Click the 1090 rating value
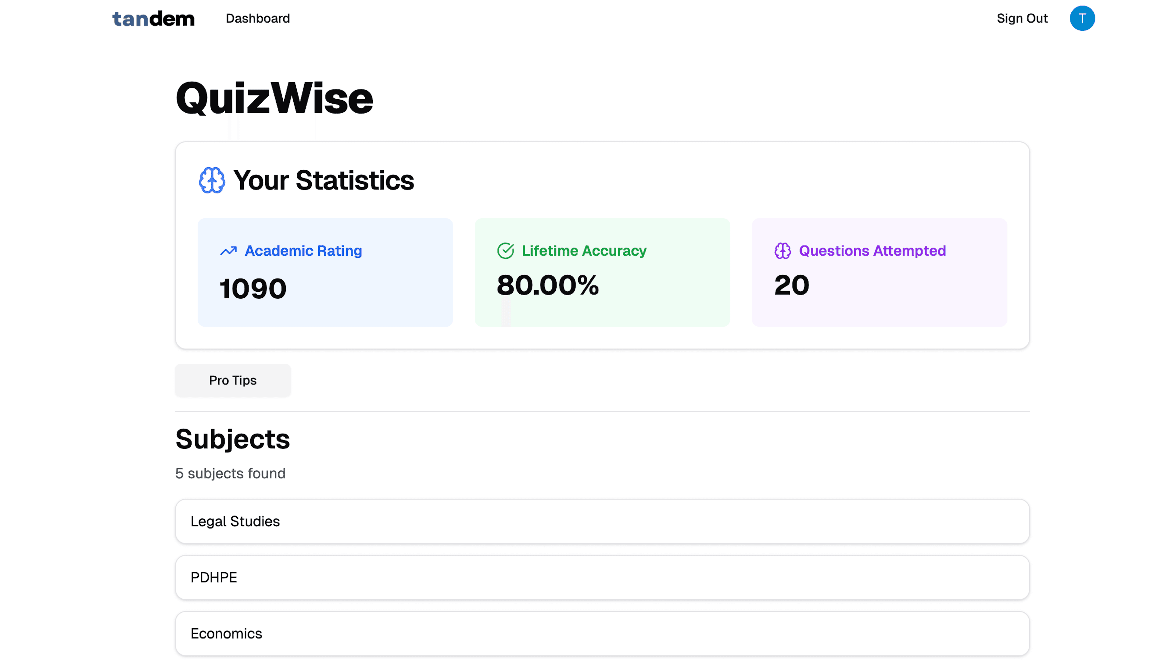Viewport: 1168px width, 663px height. pos(253,289)
